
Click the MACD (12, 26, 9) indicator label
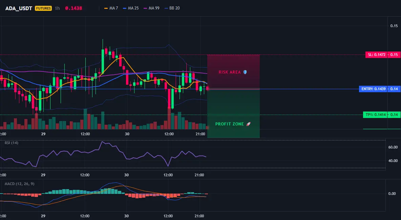pyautogui.click(x=19, y=184)
